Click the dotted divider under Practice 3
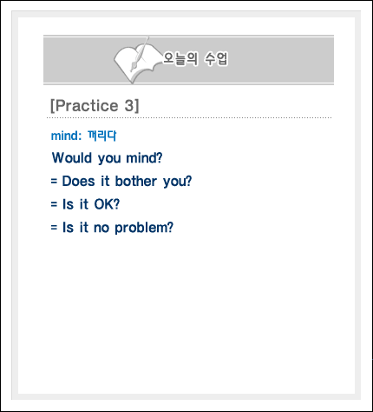 pyautogui.click(x=189, y=118)
